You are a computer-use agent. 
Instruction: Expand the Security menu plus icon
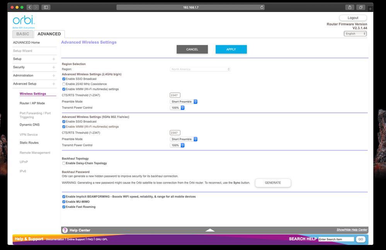[54, 67]
